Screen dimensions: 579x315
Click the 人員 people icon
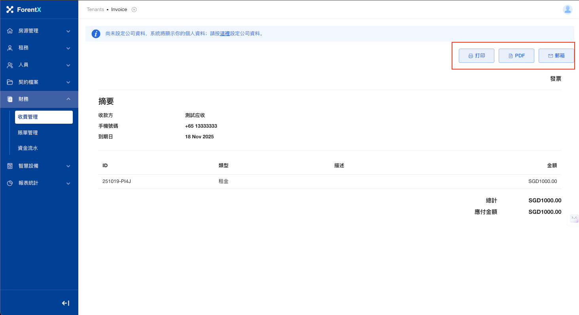click(10, 65)
